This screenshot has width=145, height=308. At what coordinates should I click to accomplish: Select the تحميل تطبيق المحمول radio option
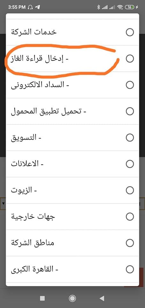pos(130,111)
